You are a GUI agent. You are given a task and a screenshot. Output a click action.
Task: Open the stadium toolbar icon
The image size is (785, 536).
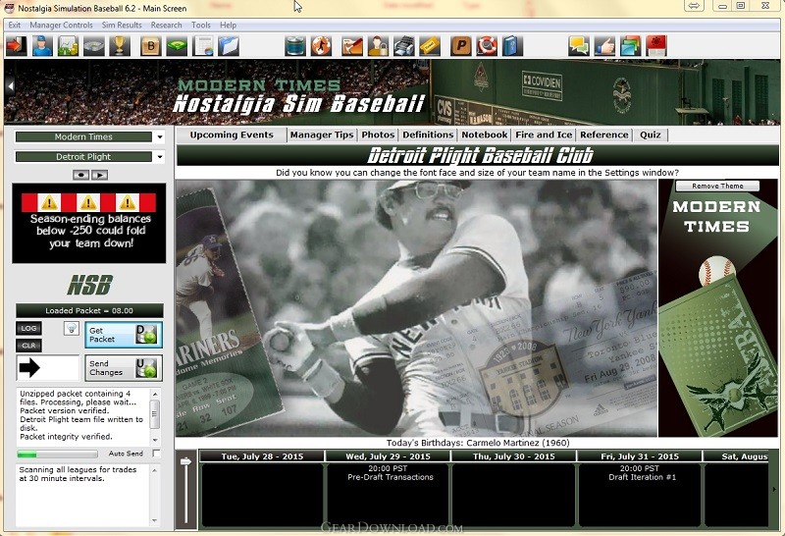pos(93,46)
